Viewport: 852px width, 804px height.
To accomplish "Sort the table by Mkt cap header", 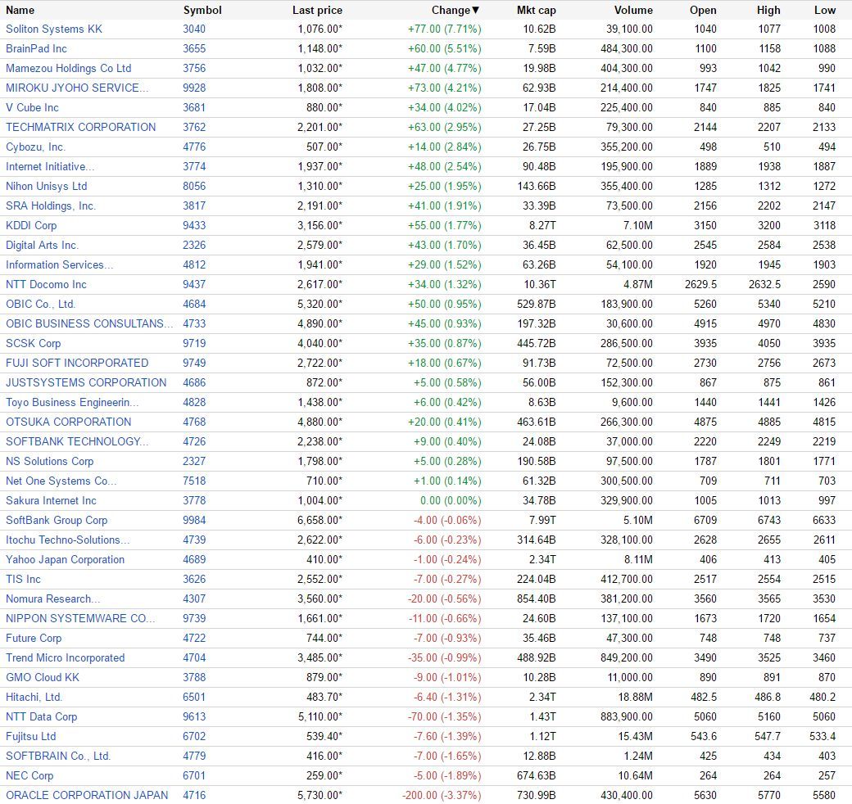I will pyautogui.click(x=536, y=11).
